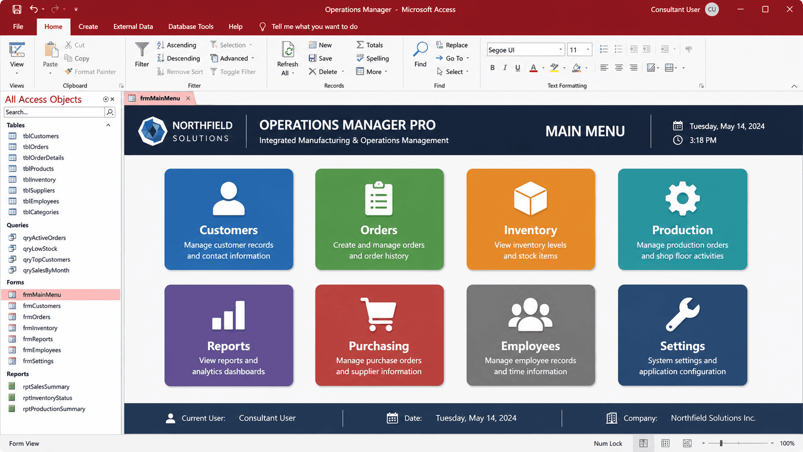Apply the background fill color bucket
The height and width of the screenshot is (452, 803).
click(576, 68)
